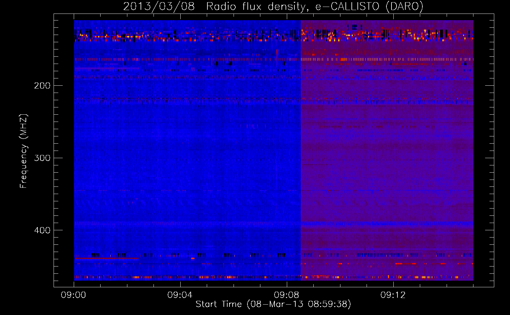This screenshot has height=315, width=510.
Task: Click the 400 frequency tick label
Action: click(x=42, y=230)
